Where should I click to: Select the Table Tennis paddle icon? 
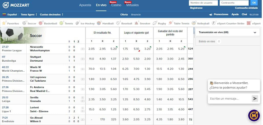[x=170, y=23]
